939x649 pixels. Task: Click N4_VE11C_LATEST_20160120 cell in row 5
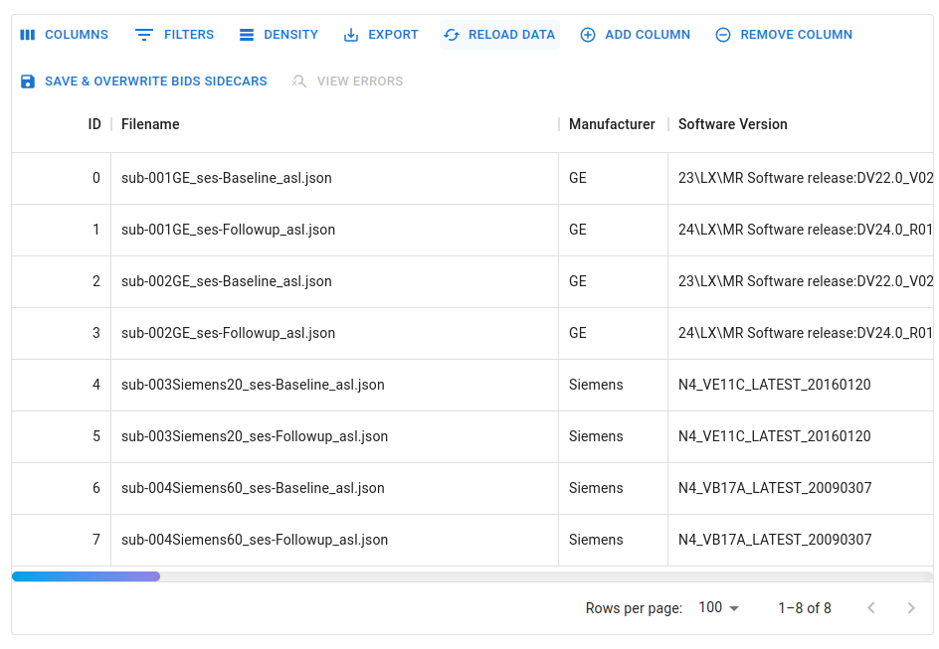[801, 436]
